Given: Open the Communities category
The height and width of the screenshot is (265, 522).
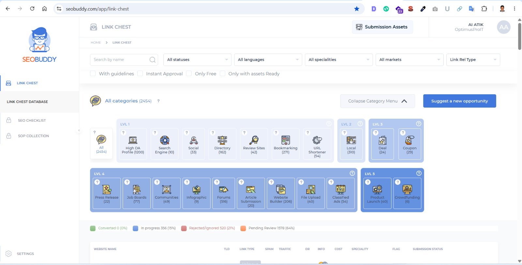Looking at the screenshot, I should [166, 193].
